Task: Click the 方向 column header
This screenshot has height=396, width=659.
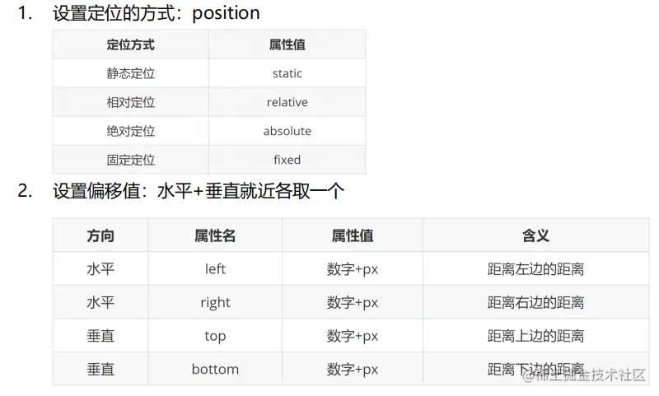Action: click(100, 235)
